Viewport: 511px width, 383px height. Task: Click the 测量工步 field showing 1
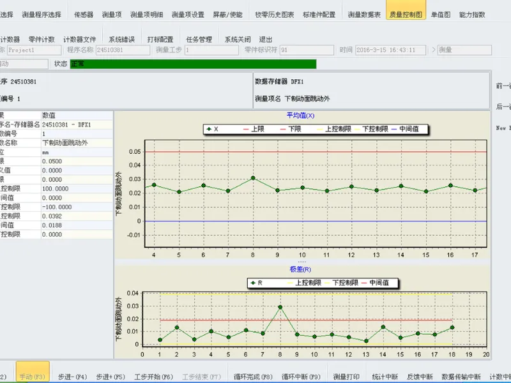[212, 50]
